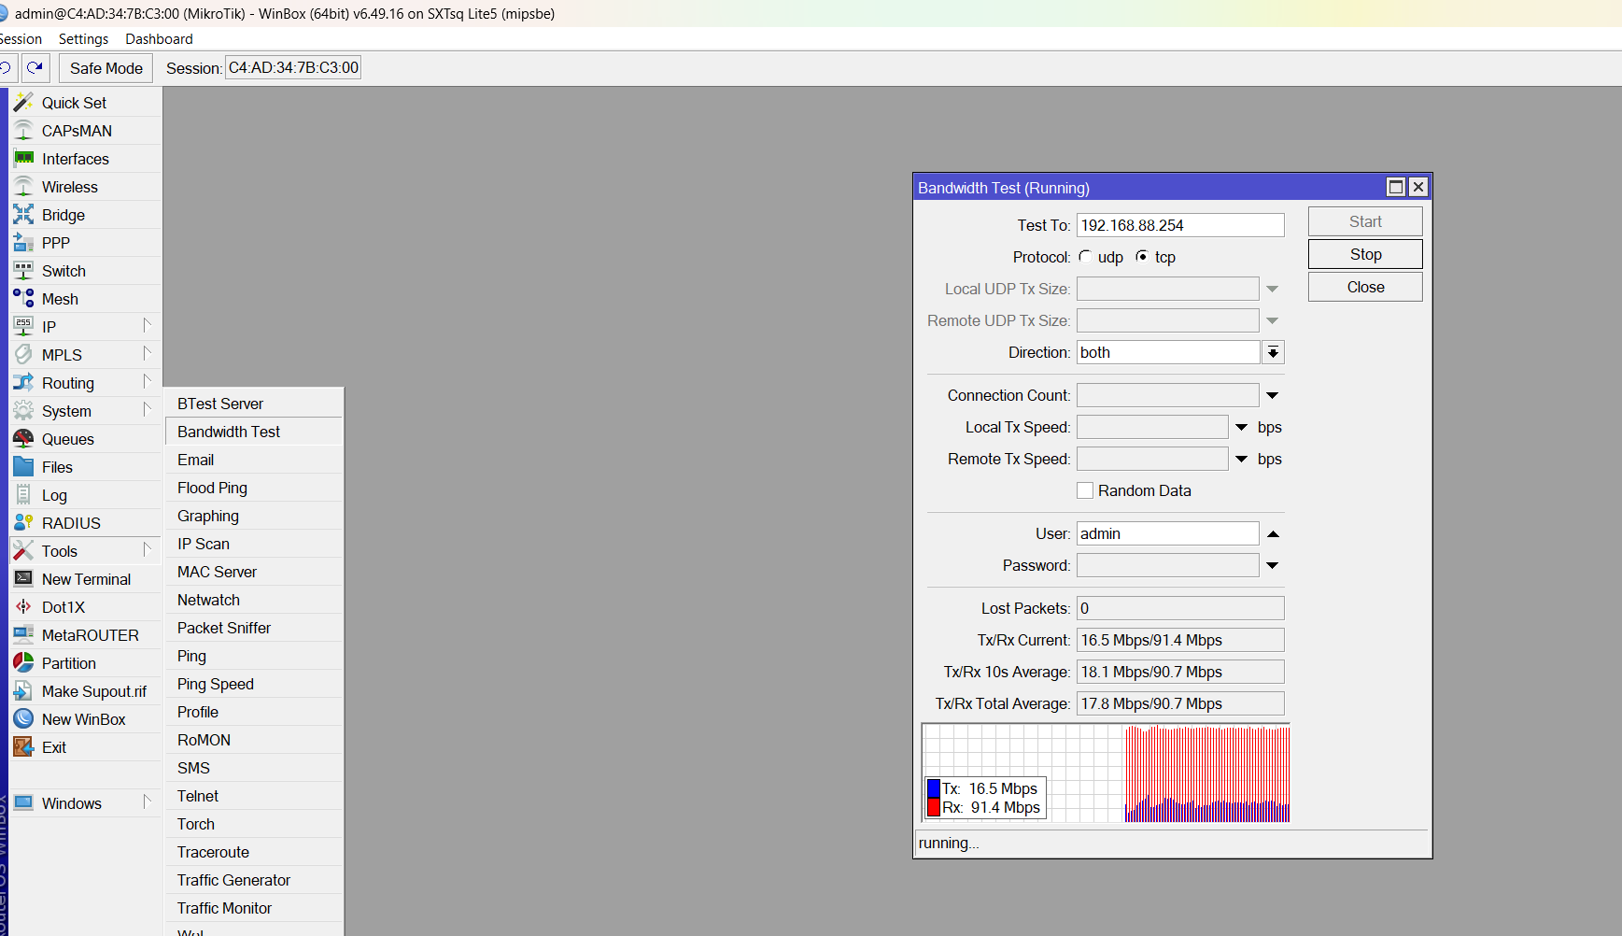Click the Windows icon in sidebar
This screenshot has width=1622, height=936.
pyautogui.click(x=23, y=803)
